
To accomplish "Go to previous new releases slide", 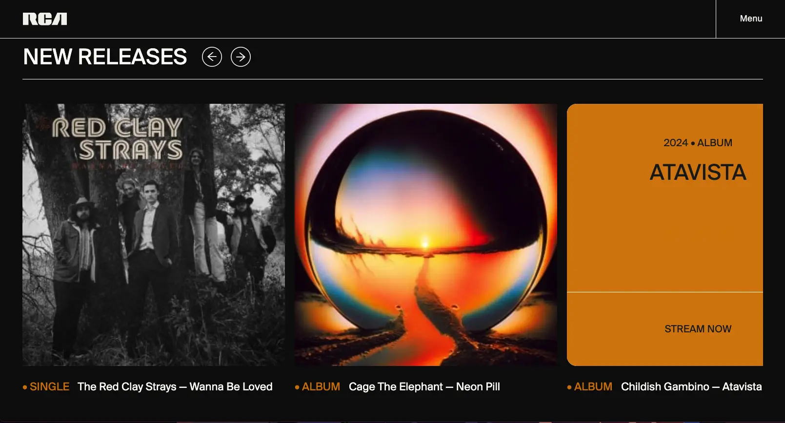I will point(212,57).
